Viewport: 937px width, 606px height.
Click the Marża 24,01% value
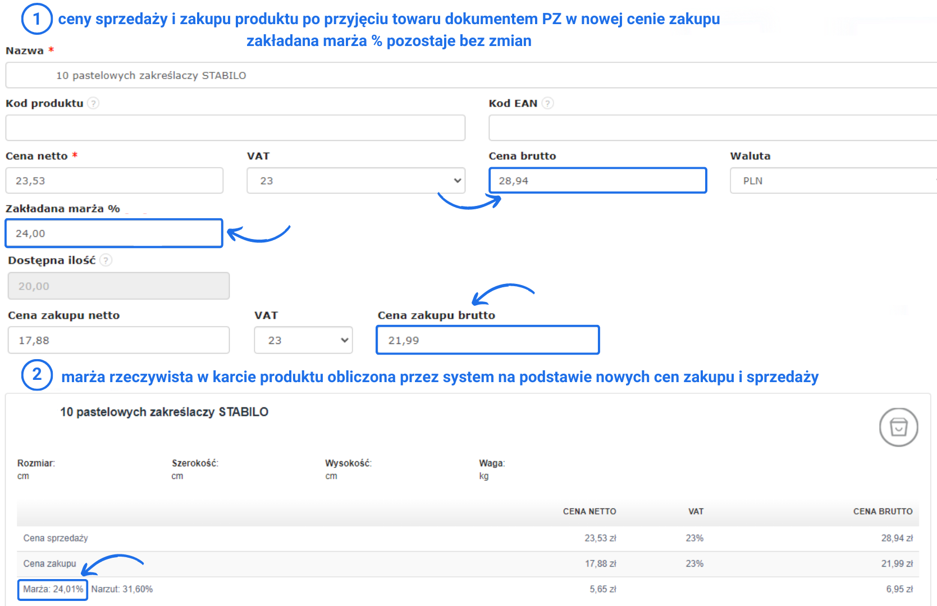[x=53, y=589]
